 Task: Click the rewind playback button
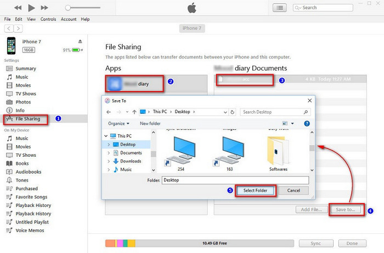(18, 8)
